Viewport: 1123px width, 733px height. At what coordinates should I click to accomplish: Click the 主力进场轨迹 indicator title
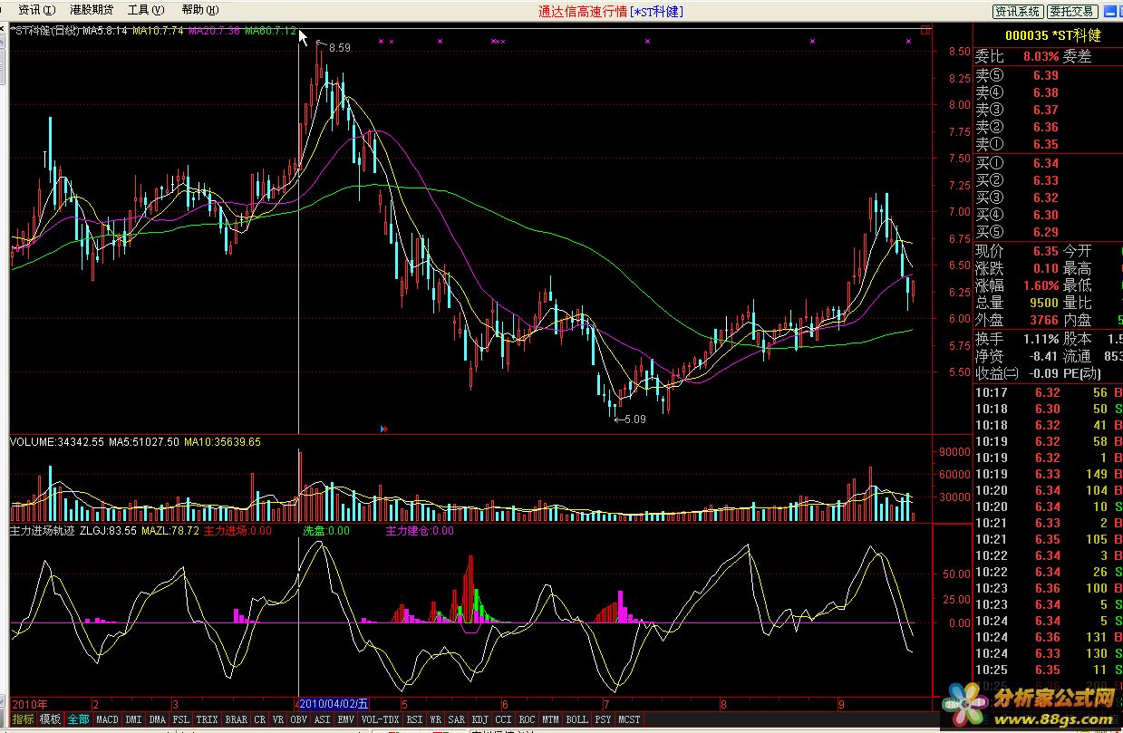point(43,531)
